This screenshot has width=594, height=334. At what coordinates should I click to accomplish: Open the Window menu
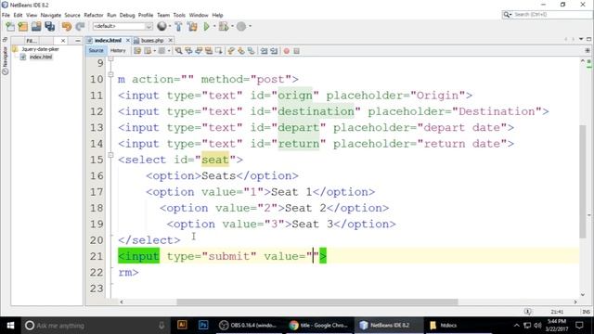199,15
